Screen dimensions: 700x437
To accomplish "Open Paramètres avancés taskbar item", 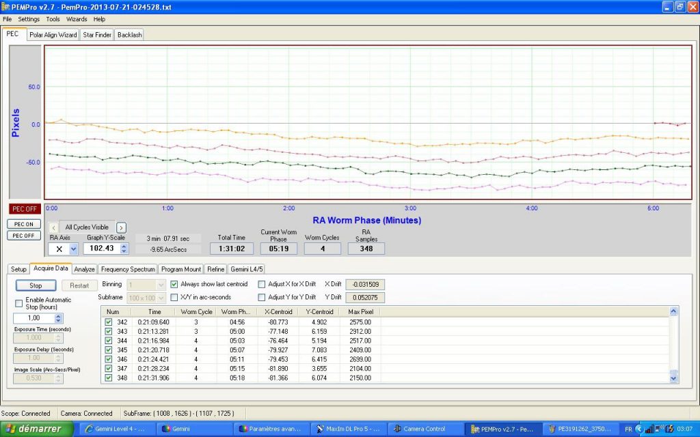I will (269, 429).
